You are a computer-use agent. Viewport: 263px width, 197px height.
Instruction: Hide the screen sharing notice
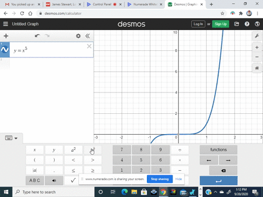click(179, 179)
